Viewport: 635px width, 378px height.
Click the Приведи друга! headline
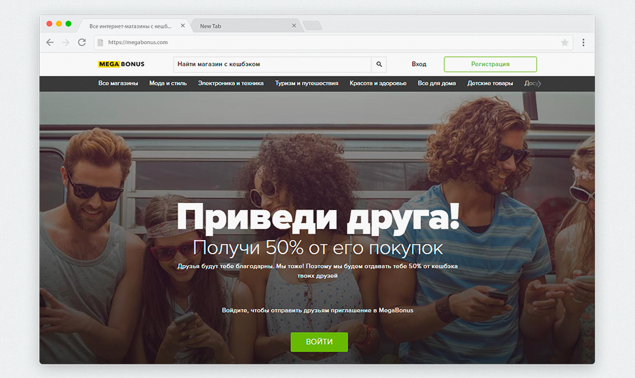pos(318,218)
